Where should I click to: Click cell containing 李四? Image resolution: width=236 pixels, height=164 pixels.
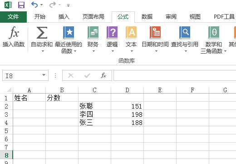pos(95,114)
